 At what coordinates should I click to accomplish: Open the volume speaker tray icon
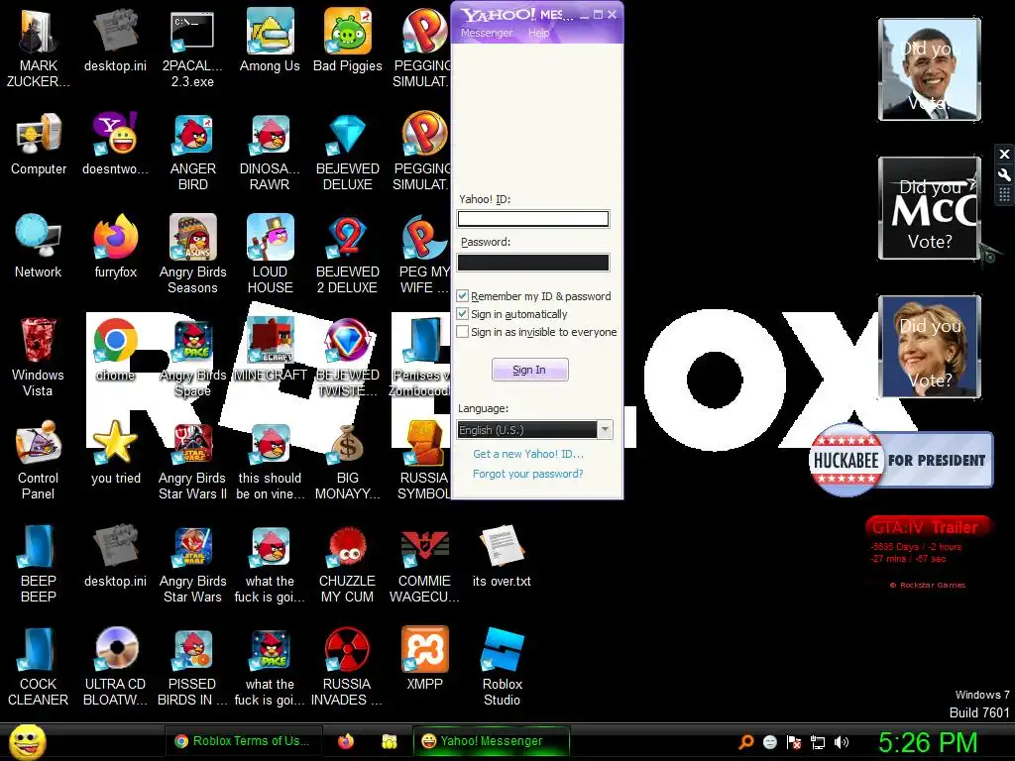point(842,742)
